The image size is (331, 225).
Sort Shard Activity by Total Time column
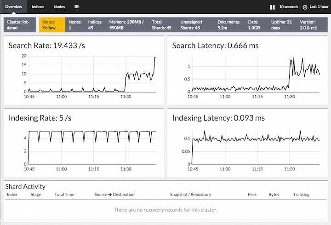tap(64, 195)
